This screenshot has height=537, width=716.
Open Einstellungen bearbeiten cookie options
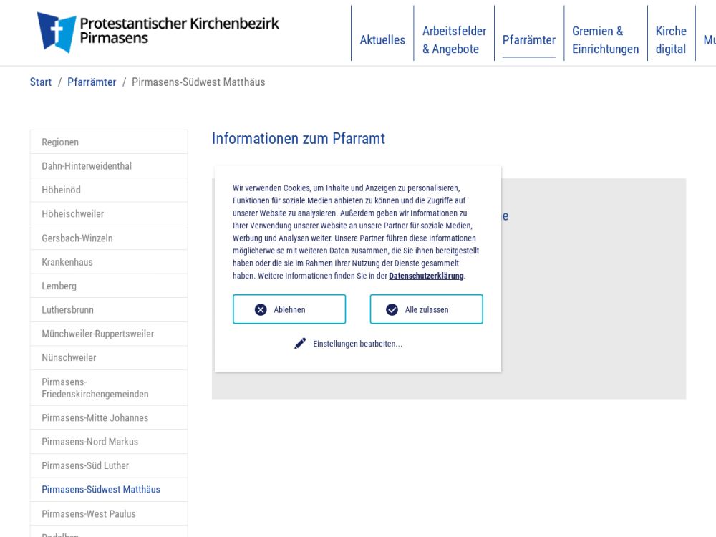[357, 344]
